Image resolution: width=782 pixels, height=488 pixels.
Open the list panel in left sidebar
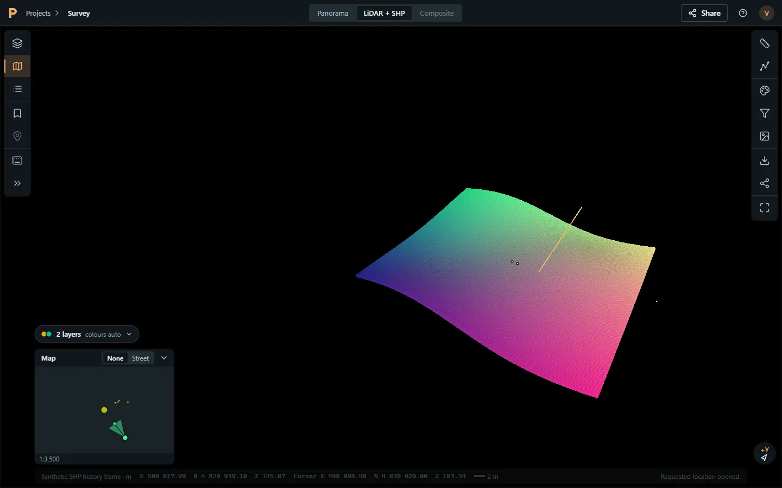point(17,89)
